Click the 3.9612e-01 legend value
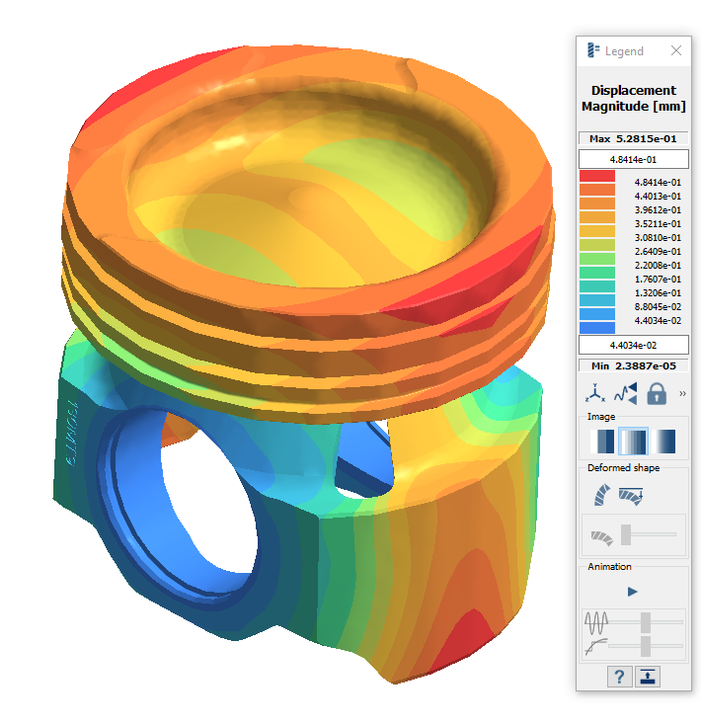Viewport: 701px width, 727px height. pos(658,210)
